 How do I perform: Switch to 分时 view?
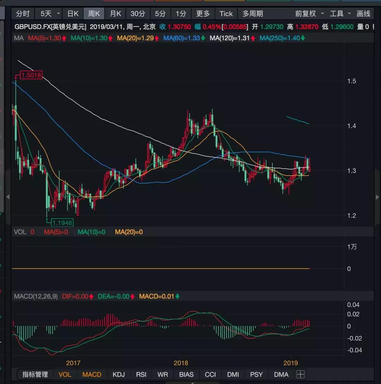click(23, 14)
